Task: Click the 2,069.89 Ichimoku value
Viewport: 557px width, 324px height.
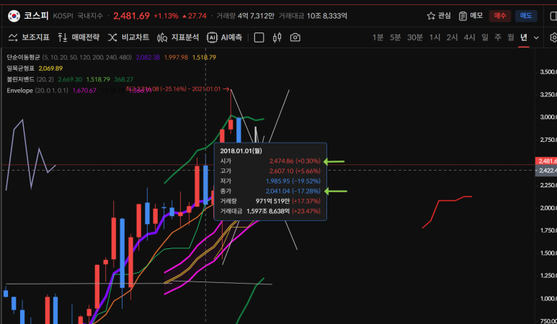Action: coord(50,68)
